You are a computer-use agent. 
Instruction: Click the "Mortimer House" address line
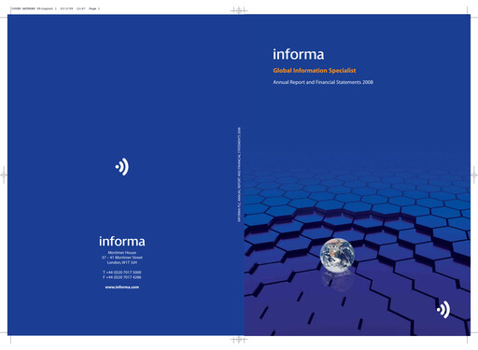point(122,253)
